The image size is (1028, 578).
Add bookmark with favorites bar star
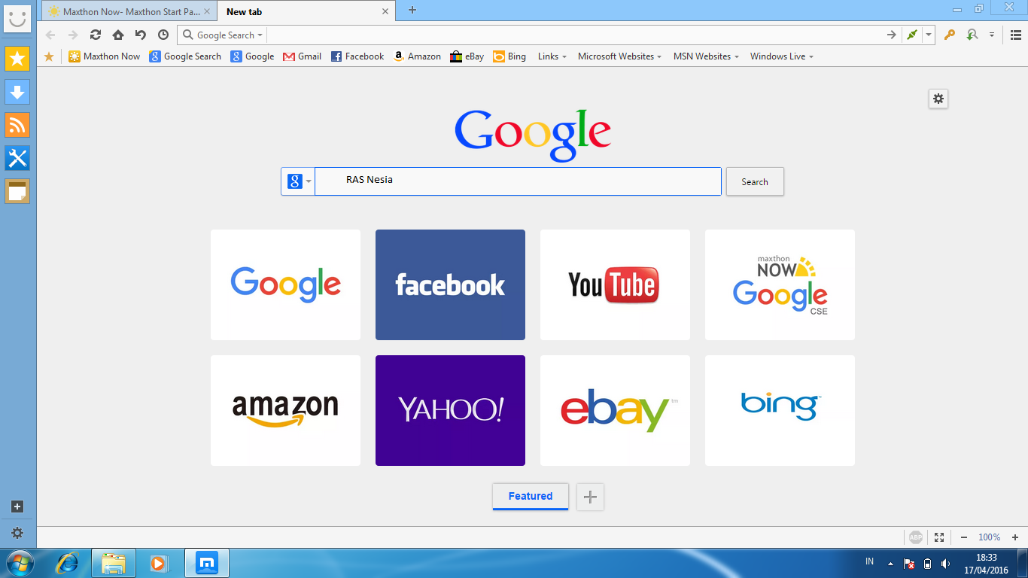(49, 56)
